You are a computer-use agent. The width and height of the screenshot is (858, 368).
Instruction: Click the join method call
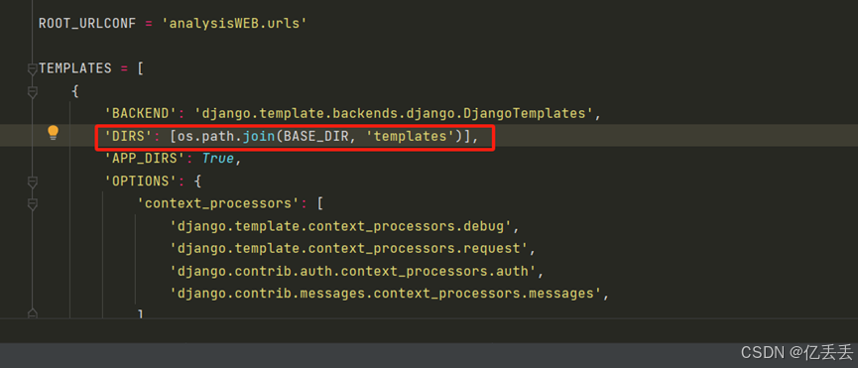[x=259, y=137]
